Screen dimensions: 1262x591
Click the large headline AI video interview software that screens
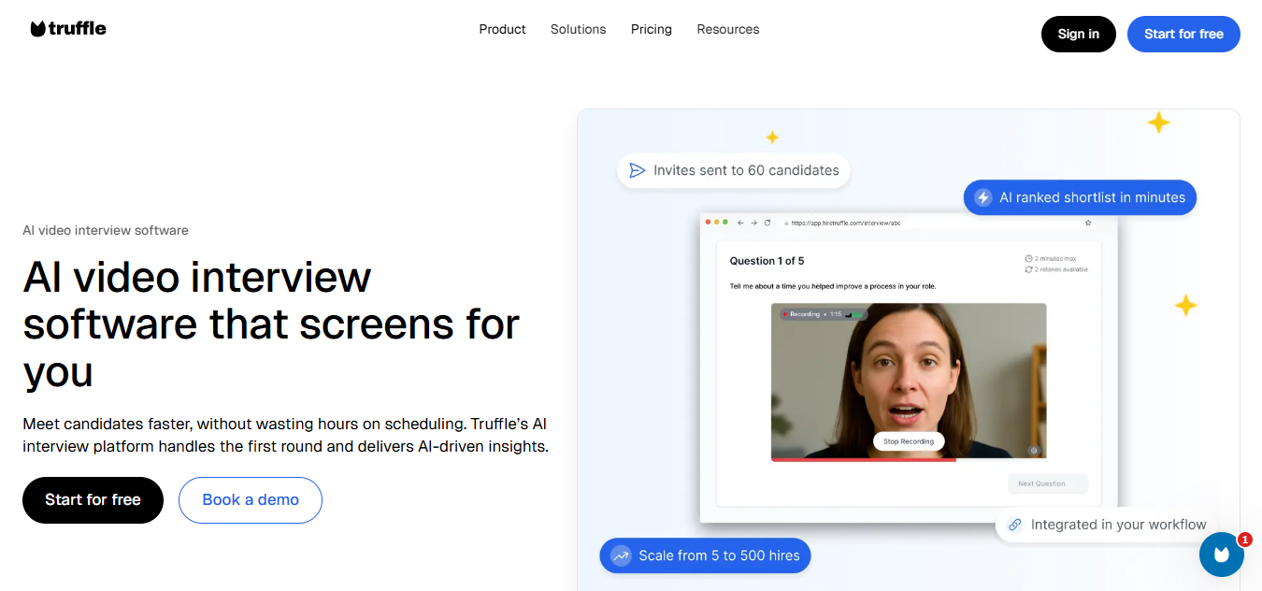tap(271, 324)
